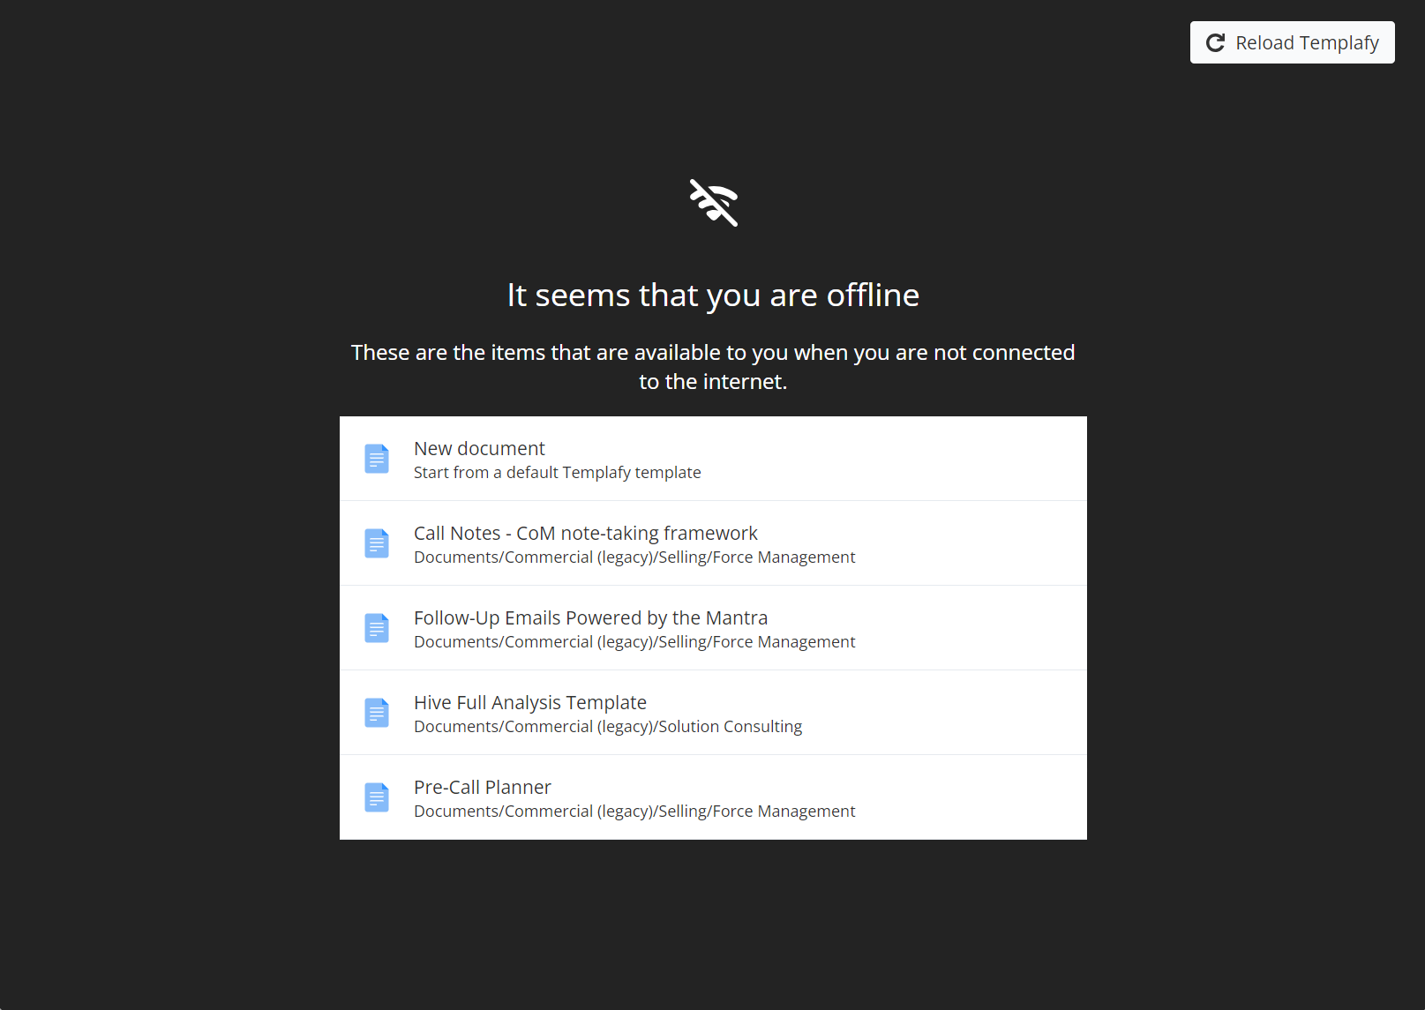
Task: Click the folder path under Follow-Up Emails
Action: tap(634, 642)
